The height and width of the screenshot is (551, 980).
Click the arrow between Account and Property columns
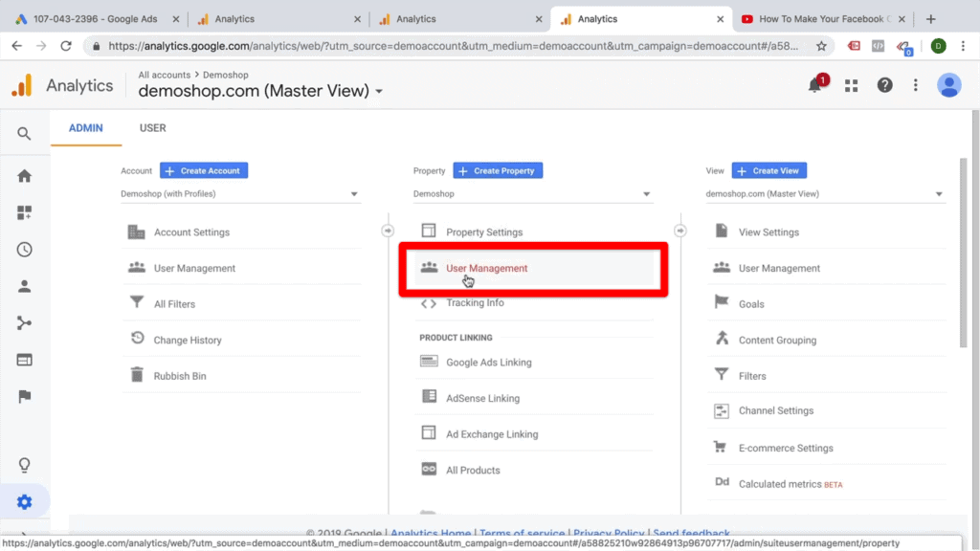[x=388, y=231]
